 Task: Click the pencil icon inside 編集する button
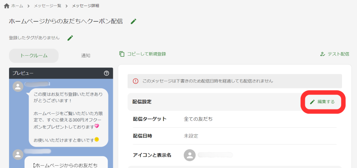point(312,102)
